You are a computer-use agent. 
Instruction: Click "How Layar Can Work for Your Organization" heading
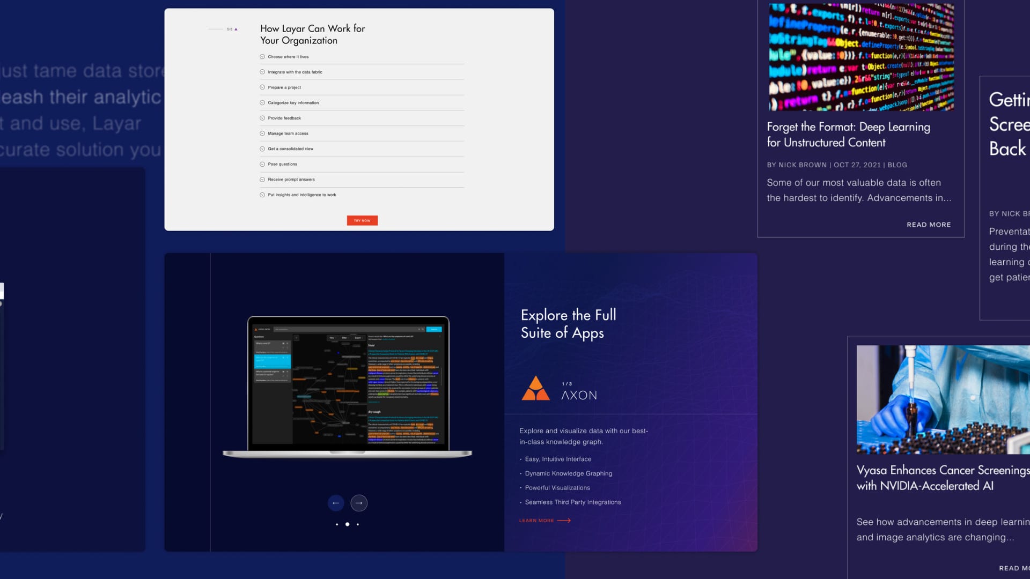(313, 34)
